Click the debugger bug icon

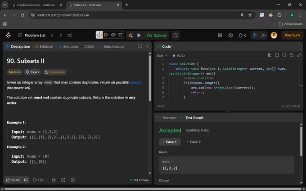(x=130, y=35)
